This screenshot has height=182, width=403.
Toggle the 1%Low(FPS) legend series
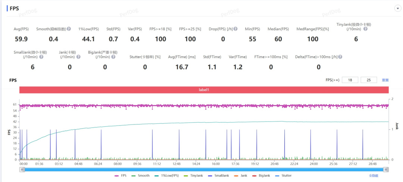[x=166, y=176]
